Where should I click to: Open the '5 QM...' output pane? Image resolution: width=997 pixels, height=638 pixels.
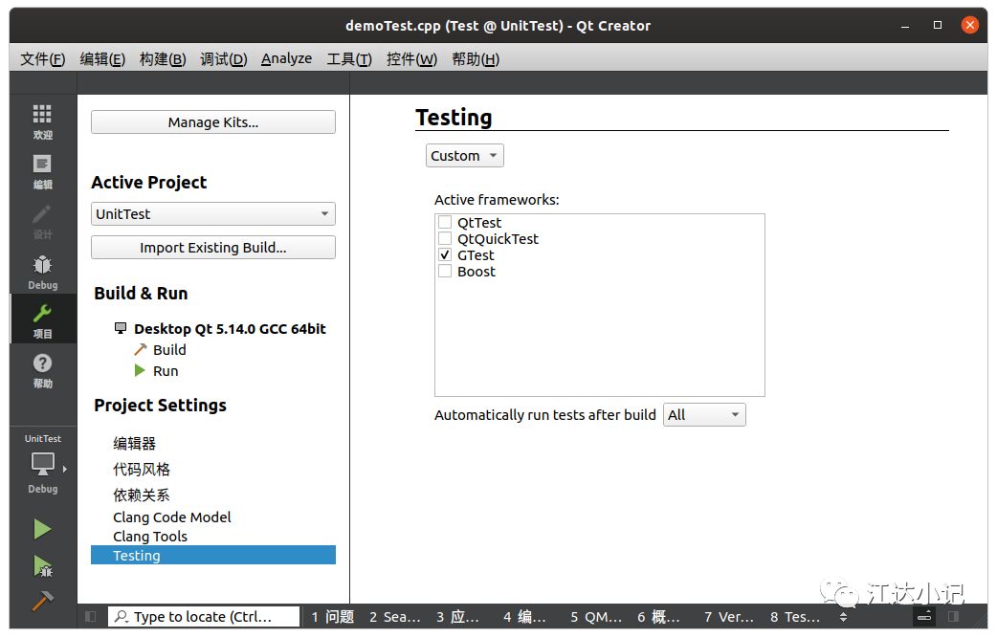point(596,616)
